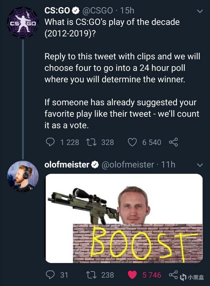210x286 pixels.
Task: Open olofmeister's profile avatar
Action: [23, 176]
